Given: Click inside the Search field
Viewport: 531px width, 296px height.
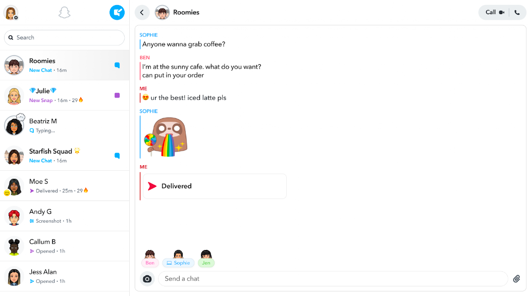Looking at the screenshot, I should pos(64,37).
